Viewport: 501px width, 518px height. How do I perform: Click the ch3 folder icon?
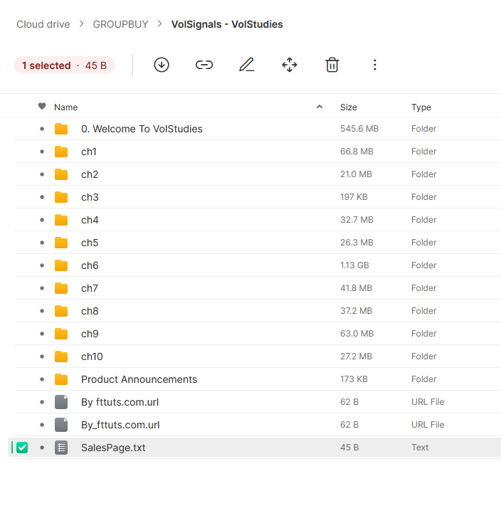pos(61,197)
